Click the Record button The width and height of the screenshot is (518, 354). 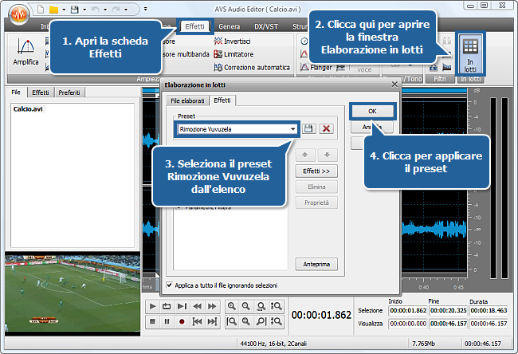coord(182,321)
